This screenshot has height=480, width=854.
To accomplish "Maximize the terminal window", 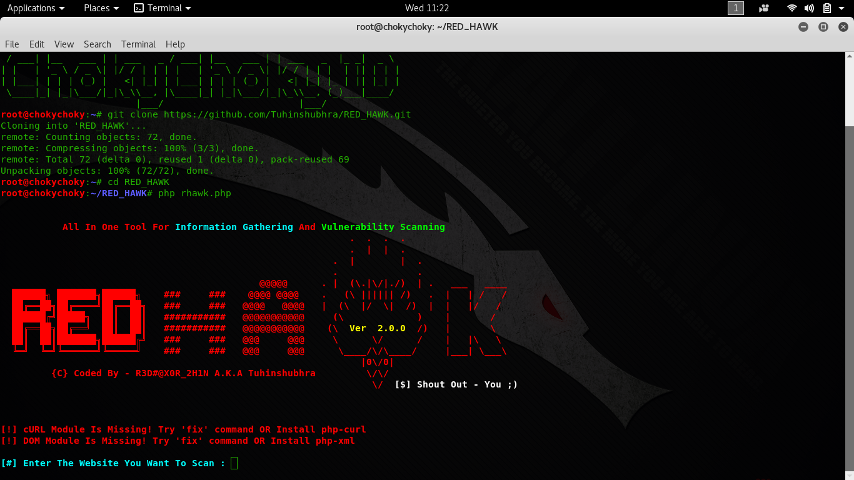I will coord(823,27).
